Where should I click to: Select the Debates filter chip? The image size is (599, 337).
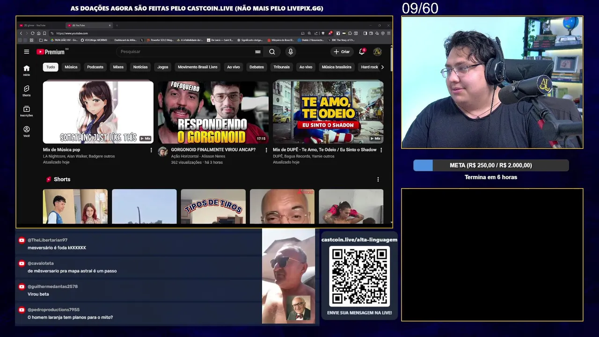[256, 67]
